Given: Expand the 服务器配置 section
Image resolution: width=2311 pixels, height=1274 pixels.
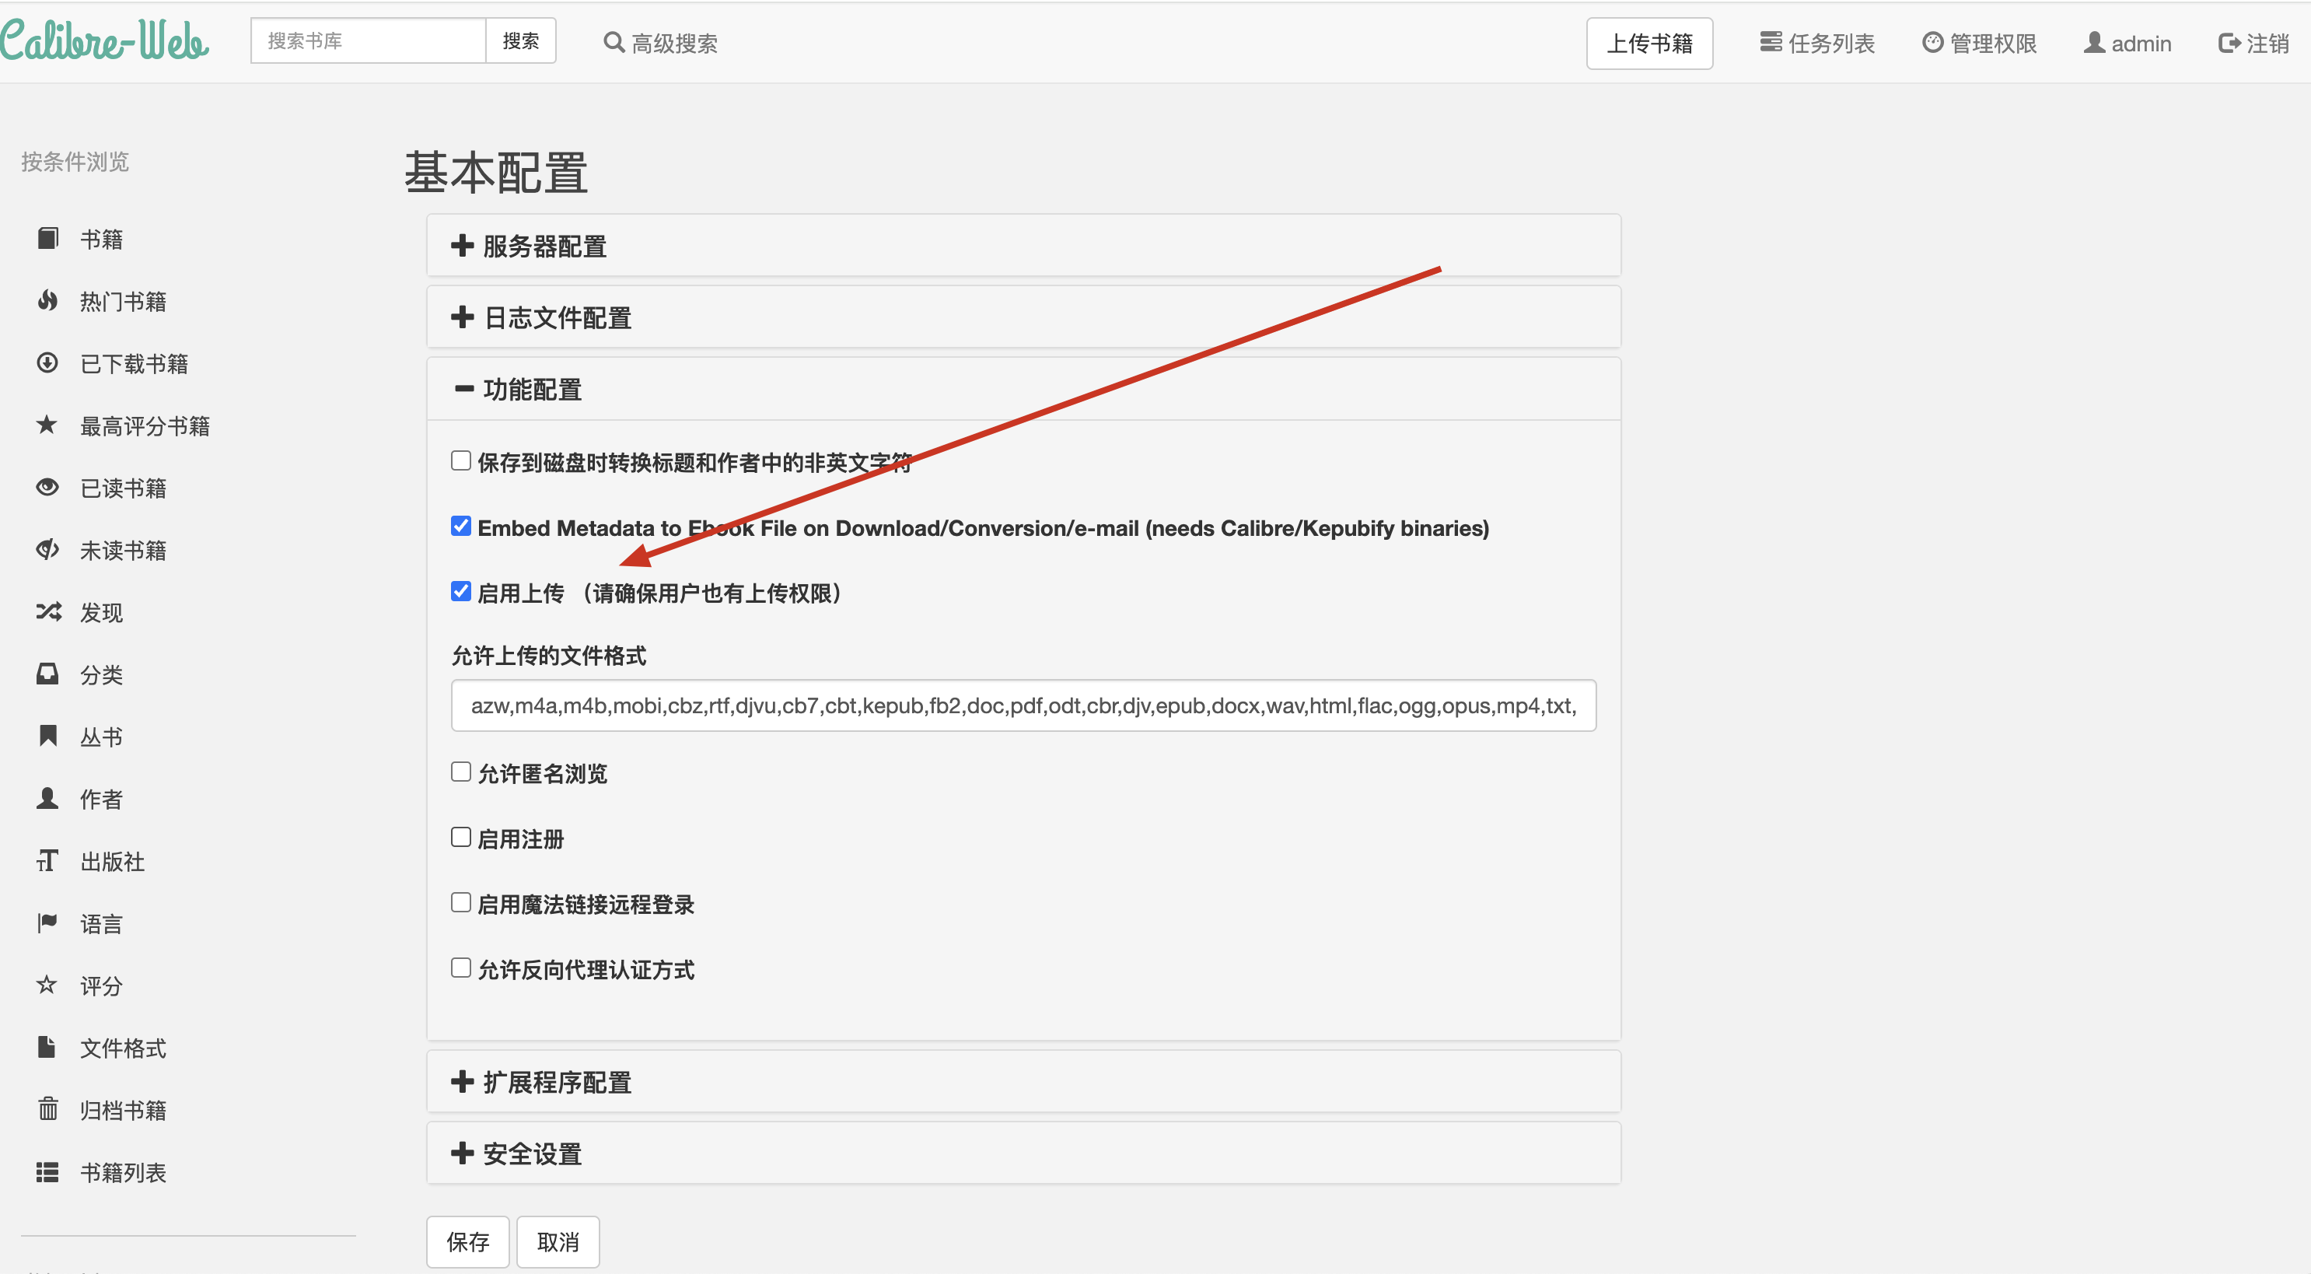Looking at the screenshot, I should pyautogui.click(x=544, y=246).
